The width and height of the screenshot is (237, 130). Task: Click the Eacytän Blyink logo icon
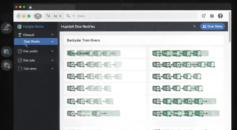(x=19, y=27)
